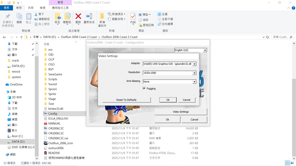Select the Manage (管理) contextual tab

60,3
